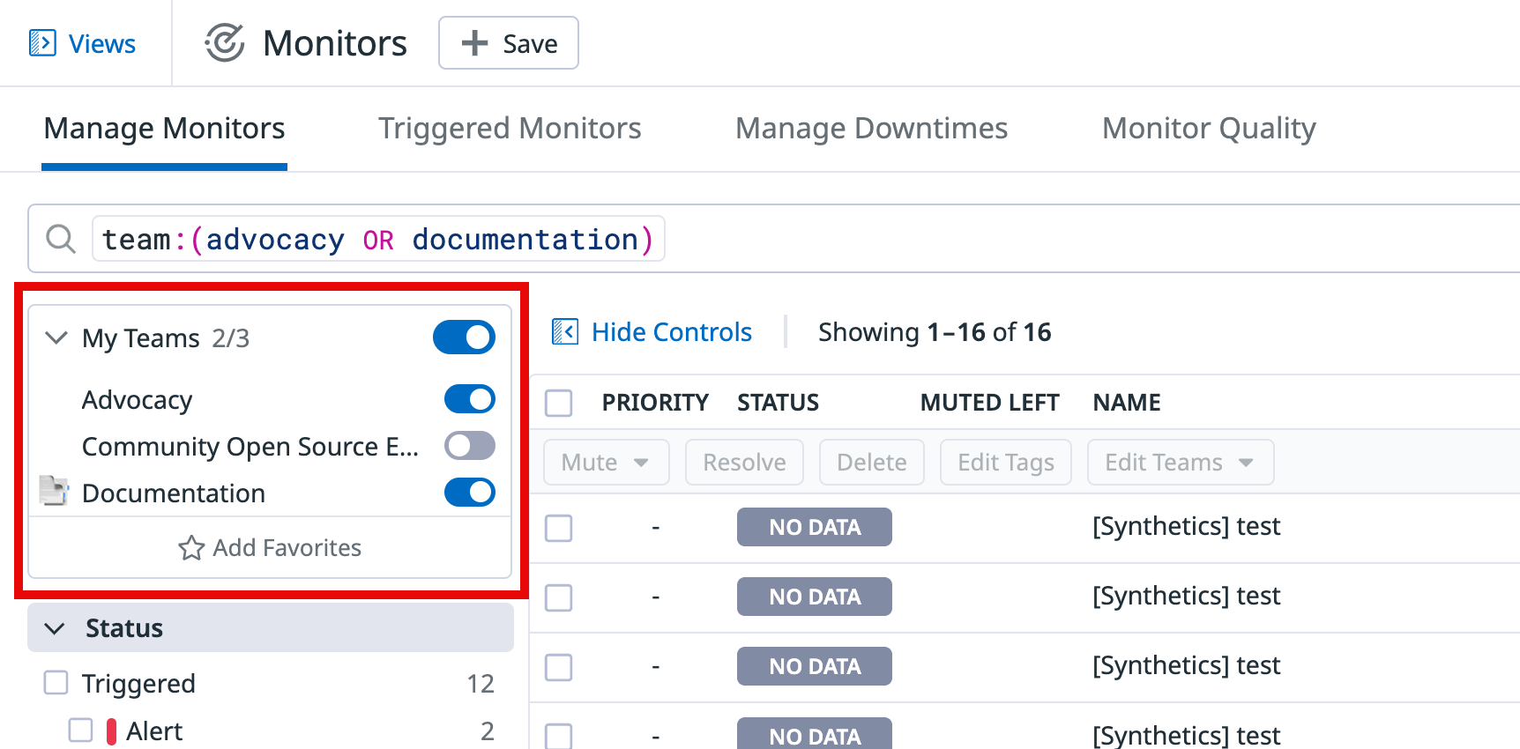Collapse the Status facet group

55,628
